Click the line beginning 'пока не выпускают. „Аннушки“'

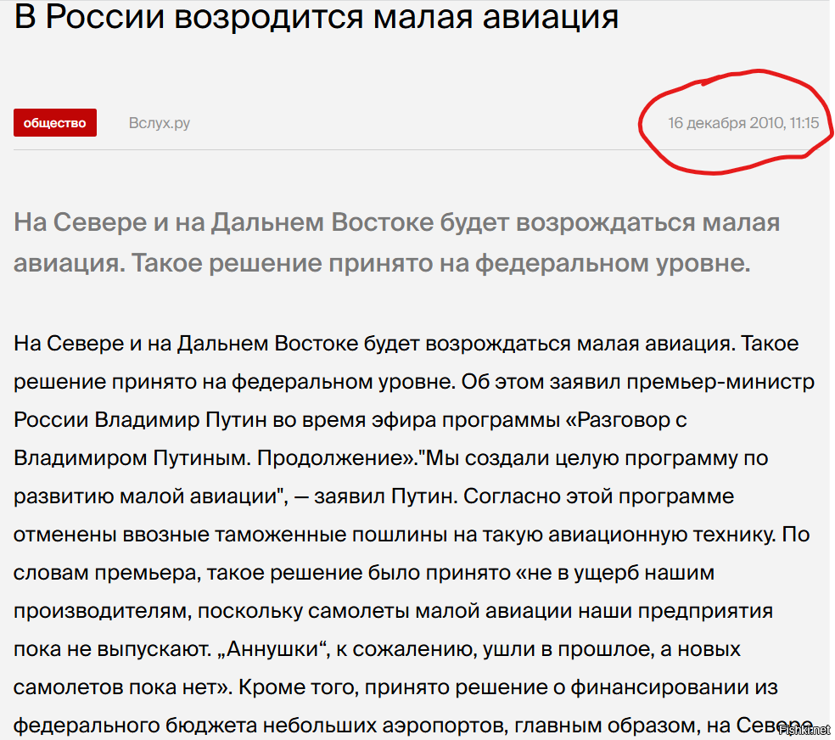coord(377,649)
